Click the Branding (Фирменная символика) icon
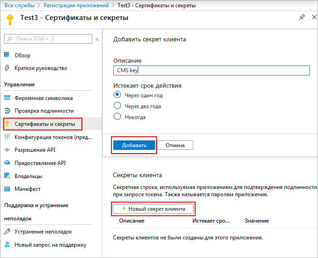The image size is (318, 258). click(7, 98)
